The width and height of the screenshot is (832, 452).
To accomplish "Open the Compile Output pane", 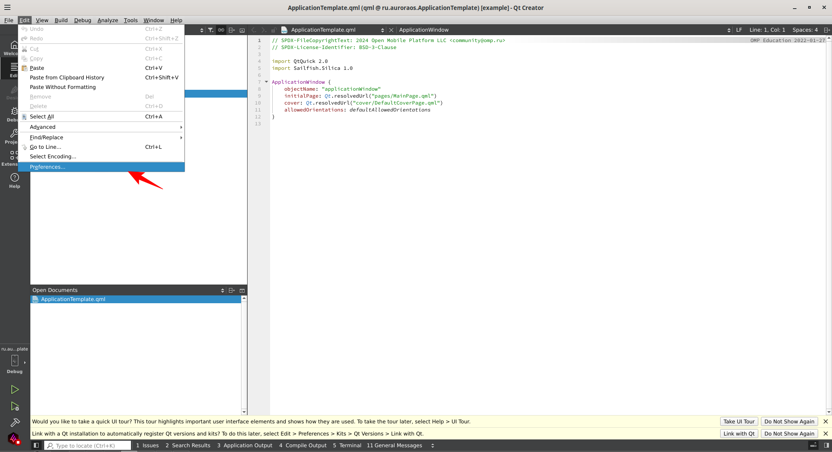I will pos(303,445).
